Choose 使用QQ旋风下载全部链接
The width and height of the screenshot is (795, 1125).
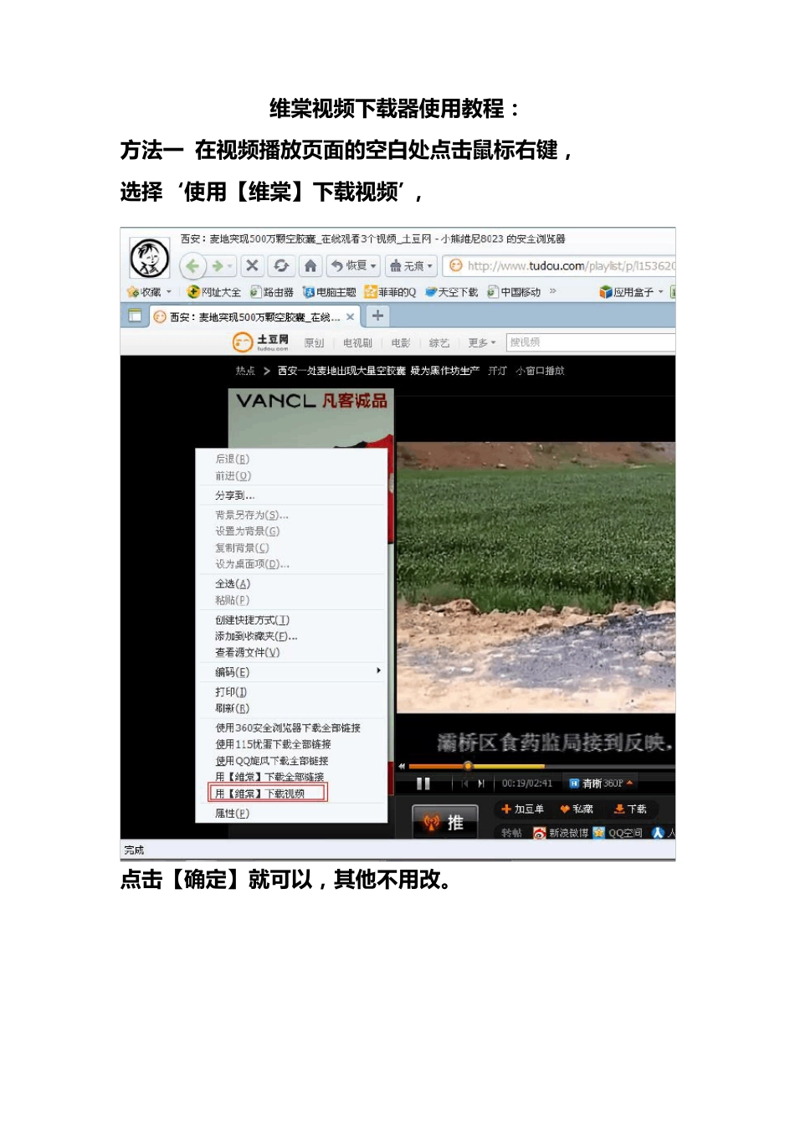(291, 761)
